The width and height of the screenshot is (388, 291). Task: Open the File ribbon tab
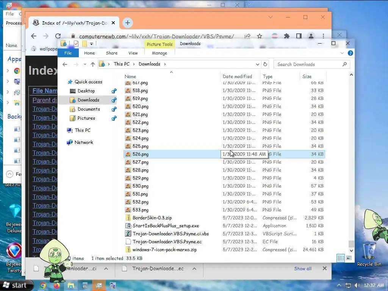68,53
